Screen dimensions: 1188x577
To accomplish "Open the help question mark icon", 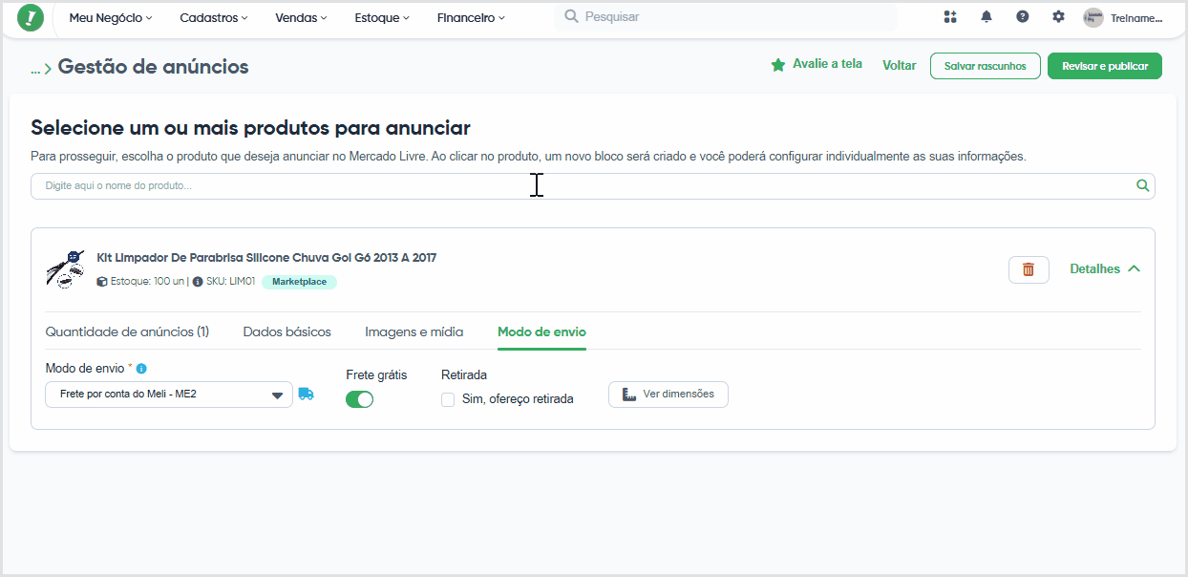I will tap(1023, 17).
